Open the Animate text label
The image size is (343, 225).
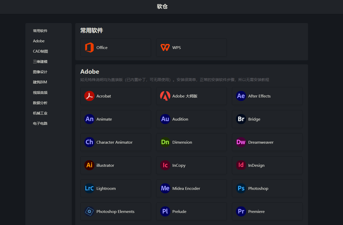point(104,119)
